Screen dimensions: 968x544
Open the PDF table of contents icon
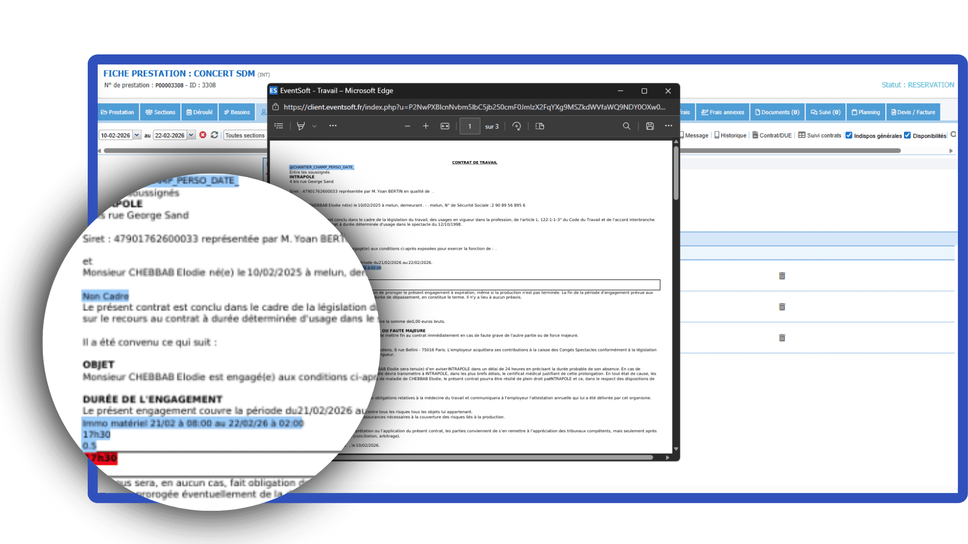tap(279, 126)
